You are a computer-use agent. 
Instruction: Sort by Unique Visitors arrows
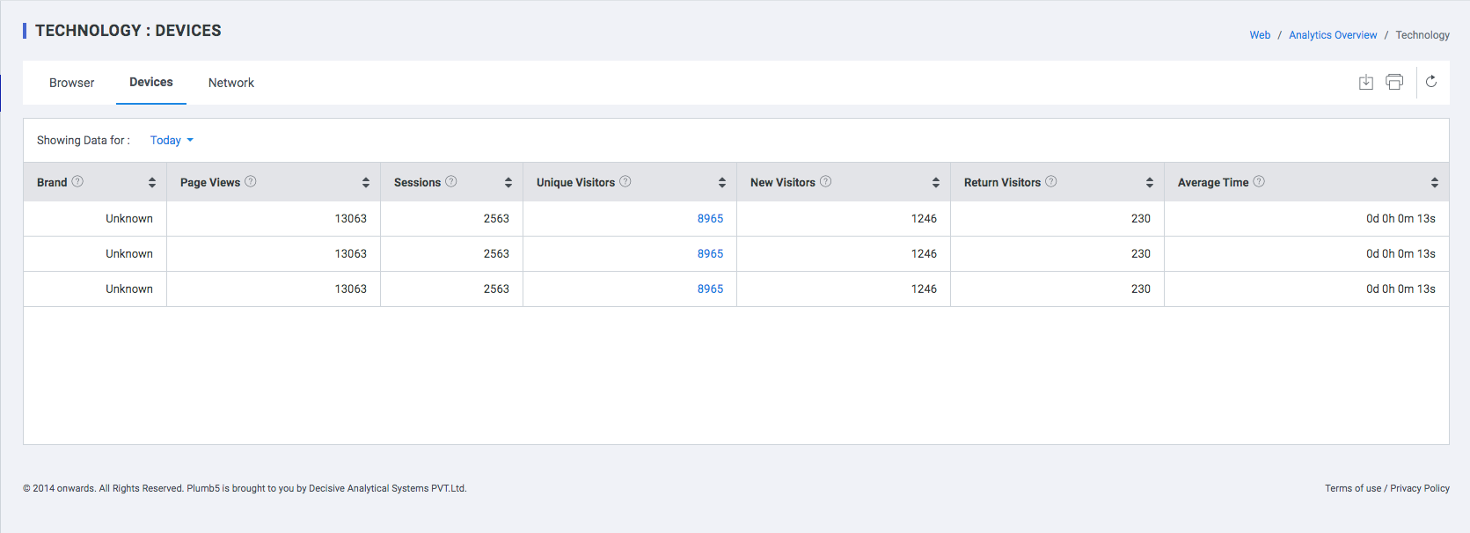pyautogui.click(x=722, y=182)
